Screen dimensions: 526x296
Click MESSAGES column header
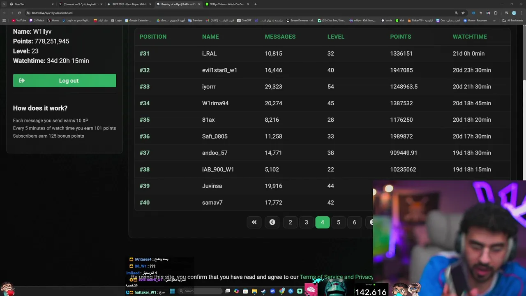tap(280, 37)
